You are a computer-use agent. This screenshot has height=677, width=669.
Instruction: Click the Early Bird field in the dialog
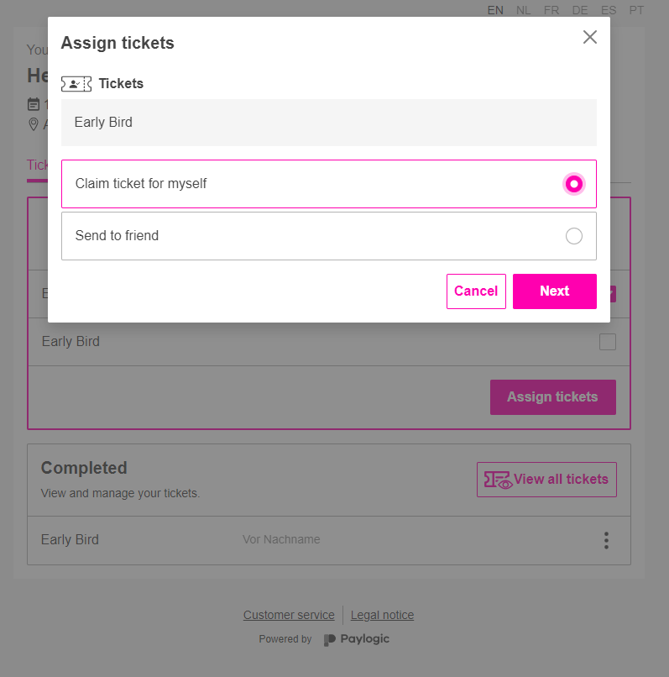coord(329,123)
